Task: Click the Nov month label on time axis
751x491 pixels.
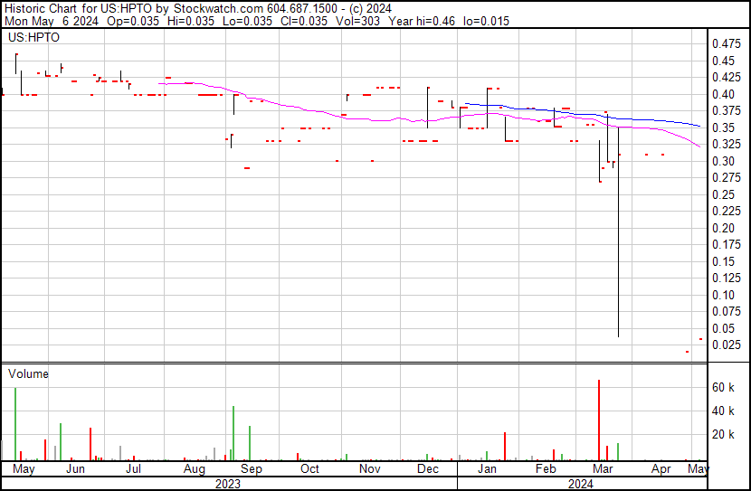Action: 370,469
